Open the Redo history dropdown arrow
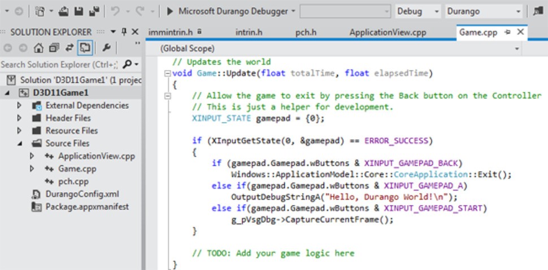 coord(152,11)
